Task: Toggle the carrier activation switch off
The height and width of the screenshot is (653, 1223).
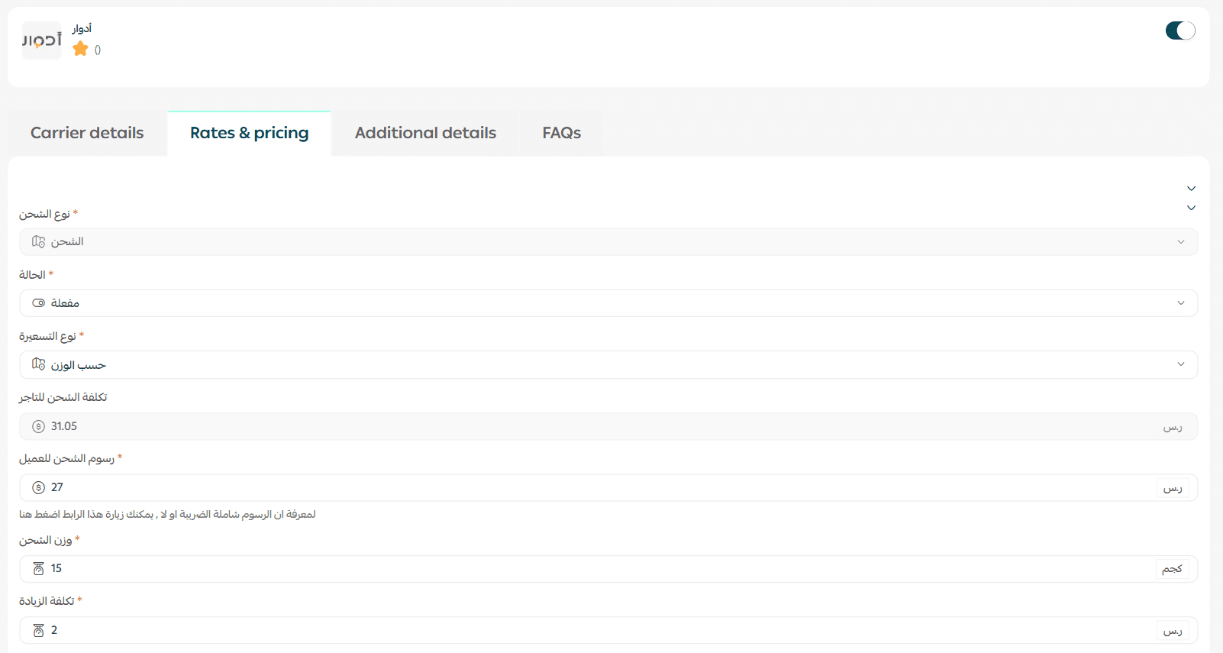Action: click(x=1179, y=31)
